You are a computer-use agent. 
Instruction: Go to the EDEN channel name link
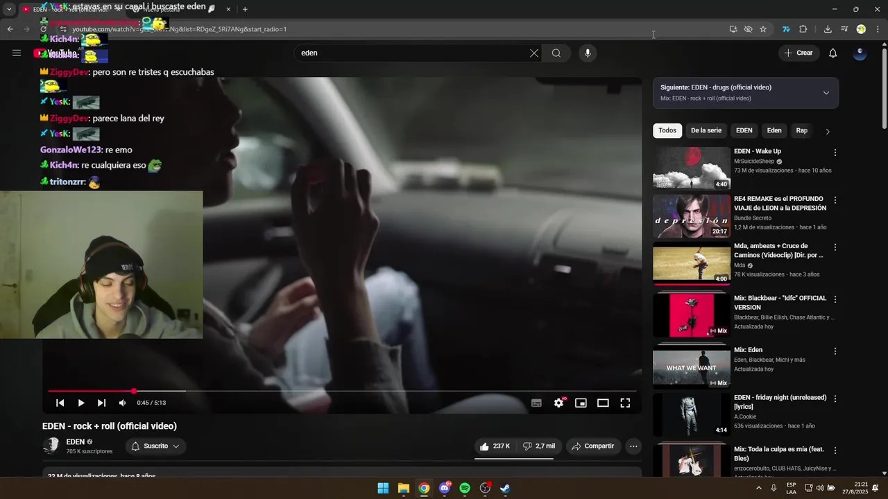click(76, 441)
